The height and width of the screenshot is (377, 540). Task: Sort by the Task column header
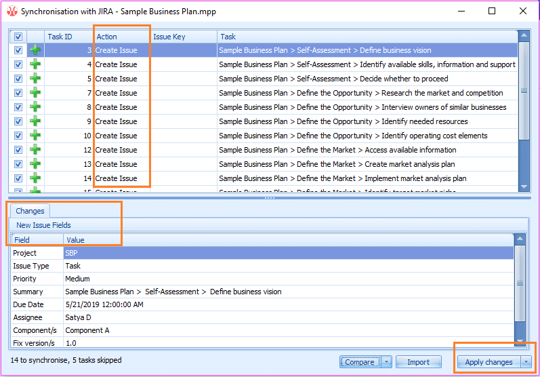[x=367, y=37]
